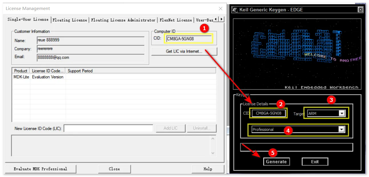The width and height of the screenshot is (369, 177).
Task: Click the Generate button
Action: (276, 162)
